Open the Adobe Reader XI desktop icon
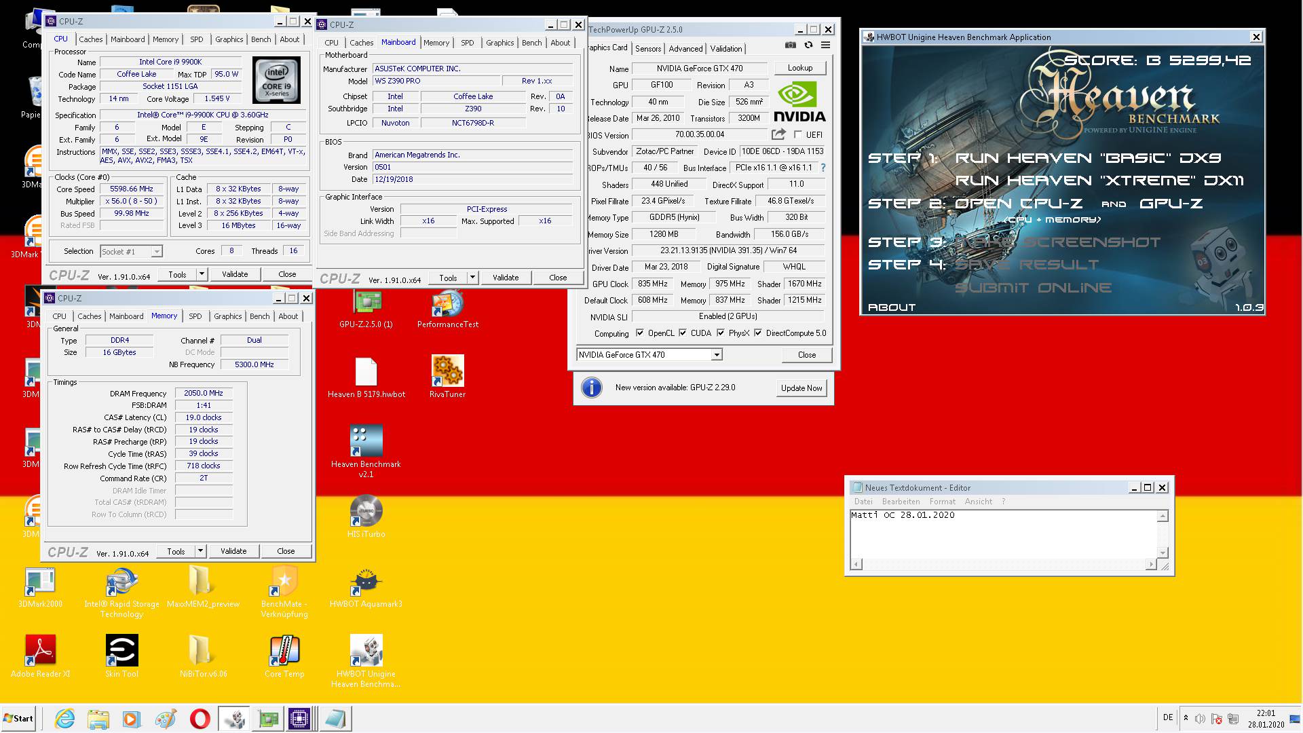This screenshot has width=1303, height=733. click(40, 656)
